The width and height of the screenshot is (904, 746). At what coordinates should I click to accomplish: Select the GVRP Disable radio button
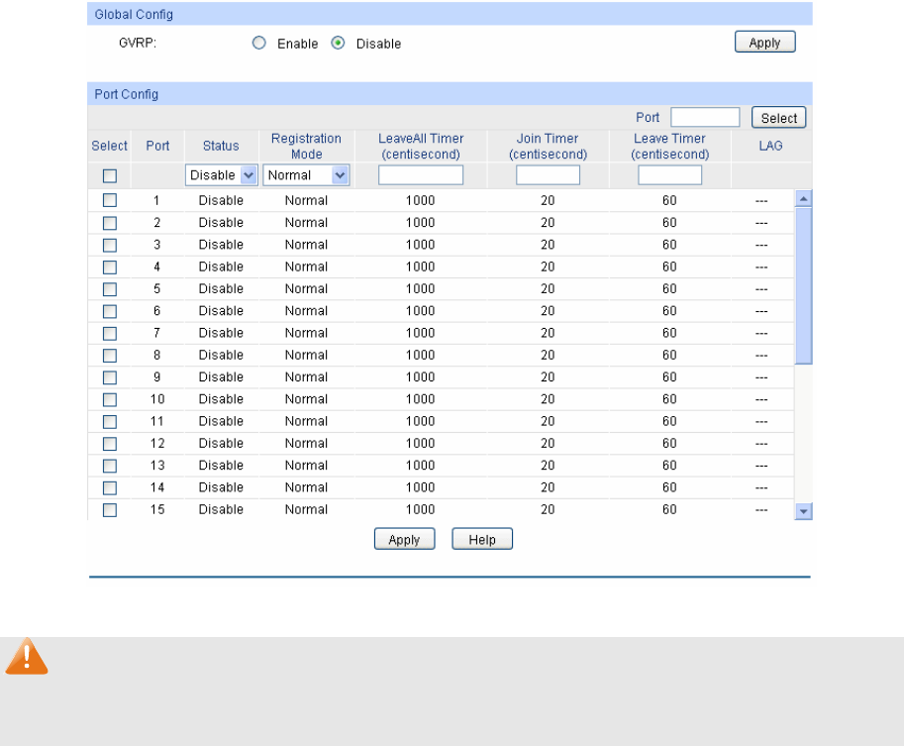[338, 43]
